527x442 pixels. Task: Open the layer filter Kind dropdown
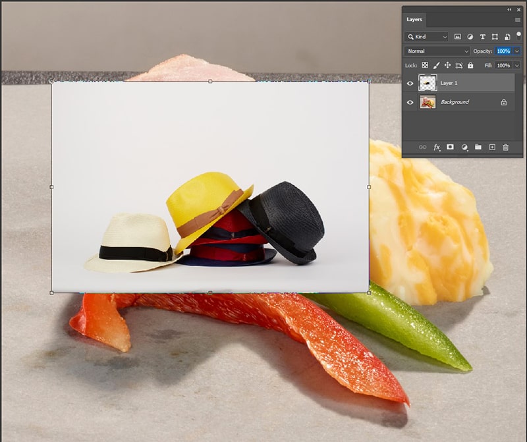click(445, 37)
